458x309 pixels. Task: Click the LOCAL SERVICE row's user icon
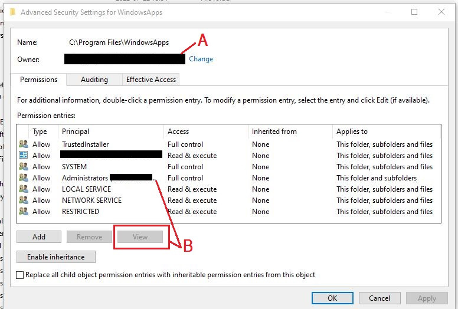24,189
